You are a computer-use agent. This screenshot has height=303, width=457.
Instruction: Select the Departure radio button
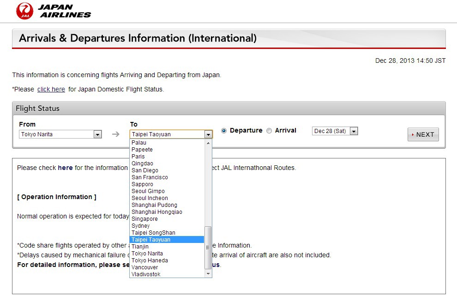(x=224, y=131)
